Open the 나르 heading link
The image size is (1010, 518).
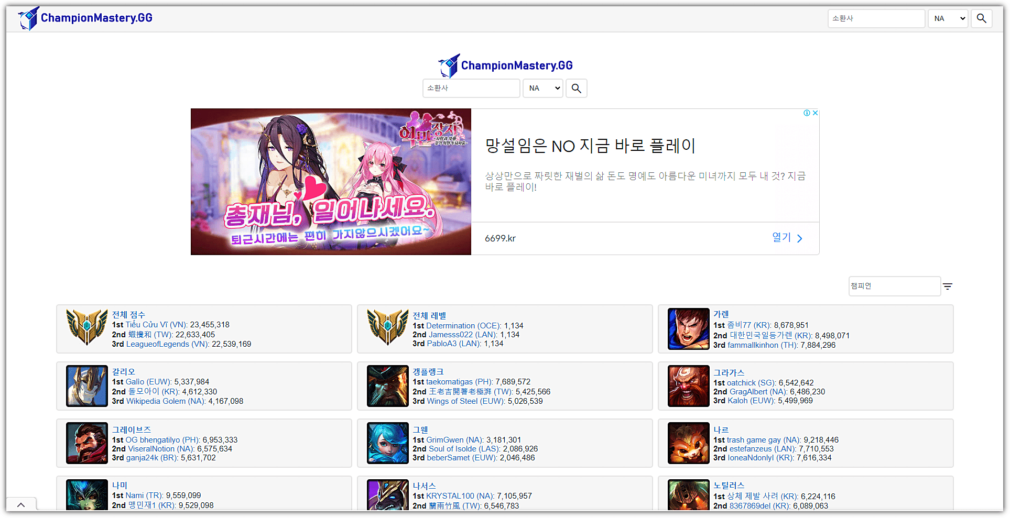[x=721, y=430]
